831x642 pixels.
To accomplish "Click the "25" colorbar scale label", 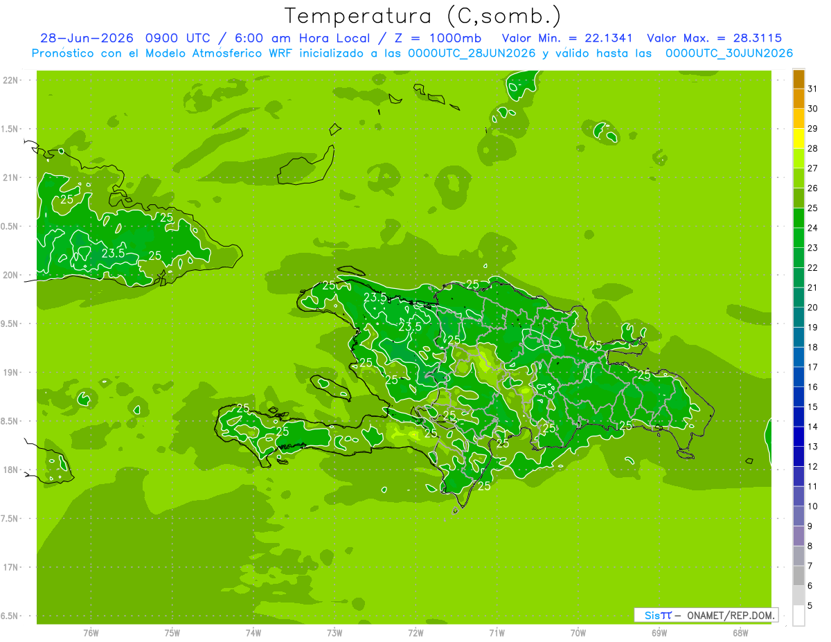I will point(812,208).
